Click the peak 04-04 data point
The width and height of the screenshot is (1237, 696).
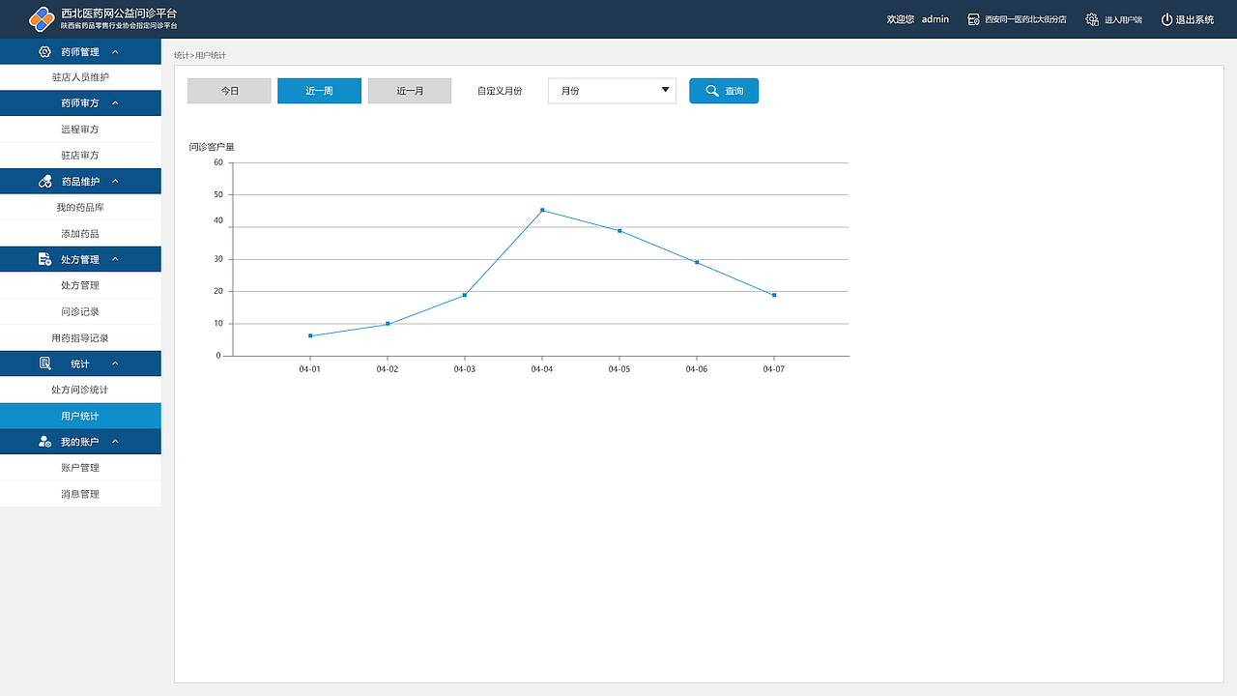point(542,210)
